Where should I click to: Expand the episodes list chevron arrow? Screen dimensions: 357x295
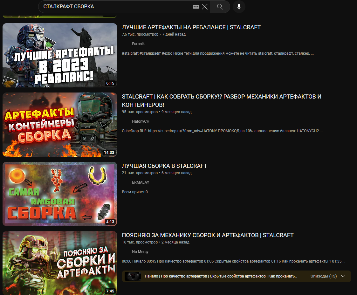pos(343,276)
